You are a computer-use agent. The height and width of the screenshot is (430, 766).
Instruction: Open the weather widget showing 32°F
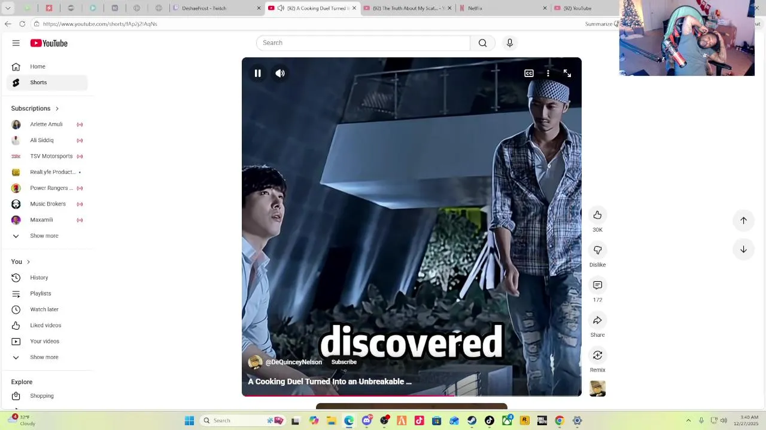click(x=23, y=420)
